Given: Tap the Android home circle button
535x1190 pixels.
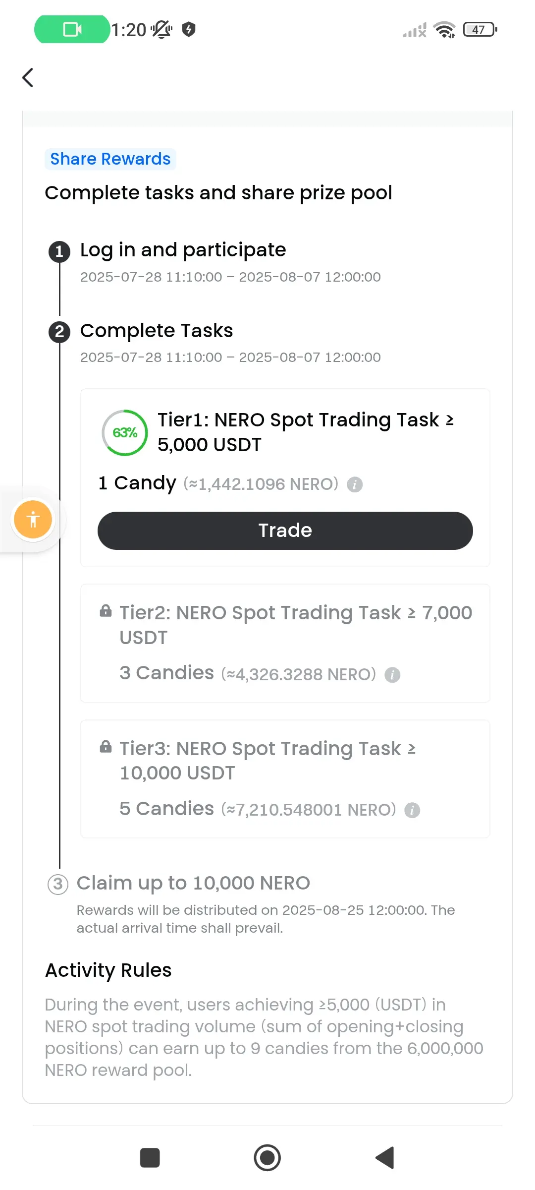Looking at the screenshot, I should pos(267,1158).
